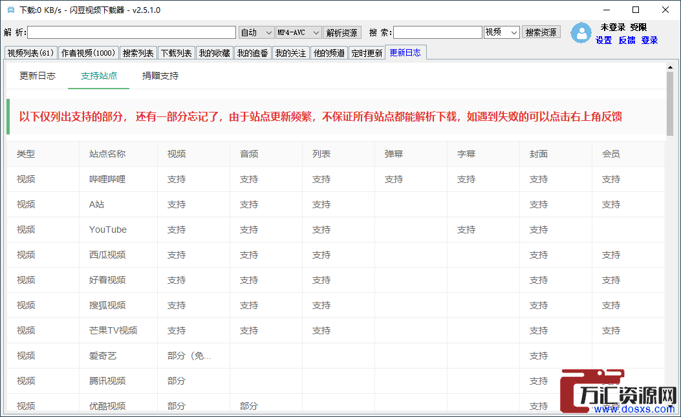681x417 pixels.
Task: Switch to the 作者视频(1000) tab
Action: (88, 53)
